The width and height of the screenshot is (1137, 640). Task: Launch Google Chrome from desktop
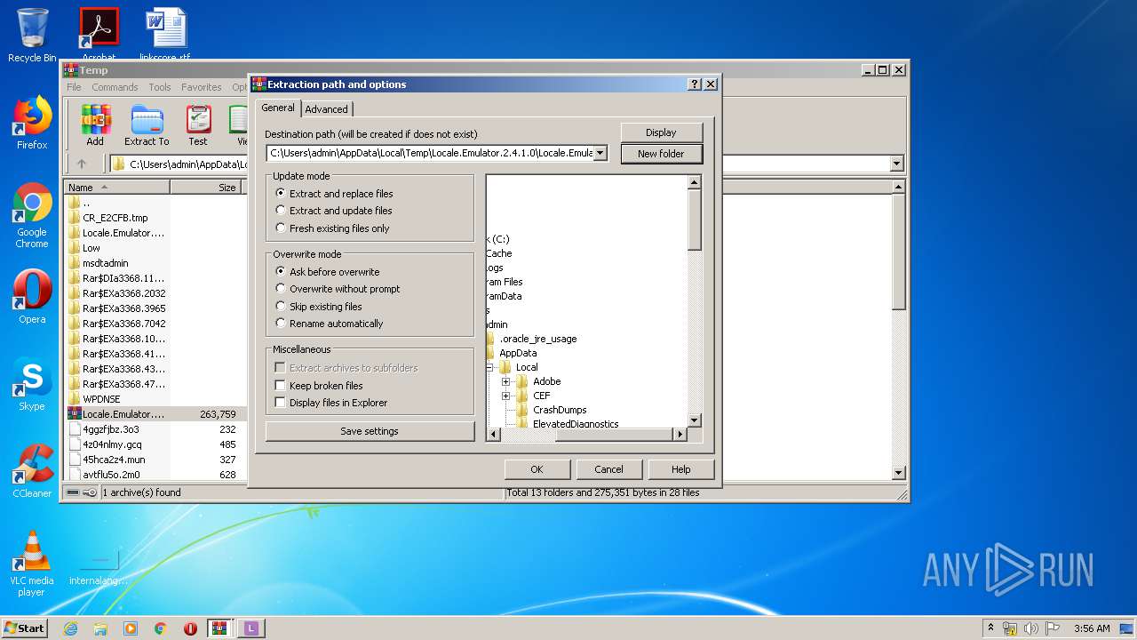coord(32,215)
